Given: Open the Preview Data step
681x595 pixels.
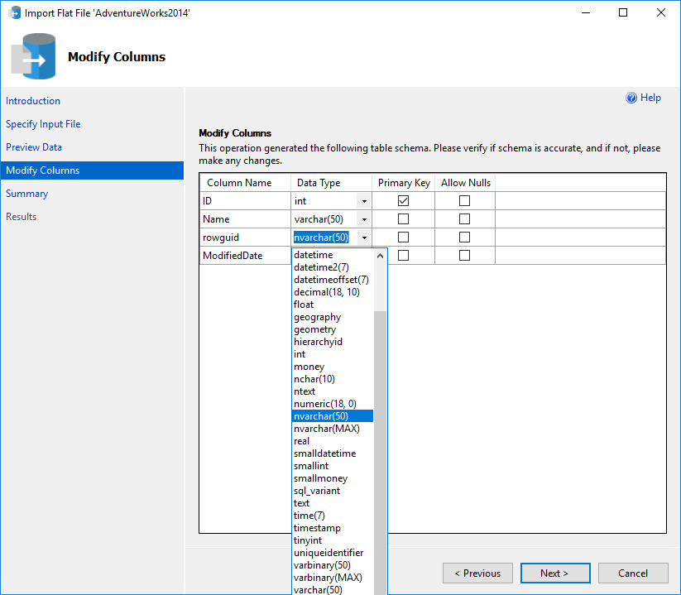Looking at the screenshot, I should tap(34, 147).
